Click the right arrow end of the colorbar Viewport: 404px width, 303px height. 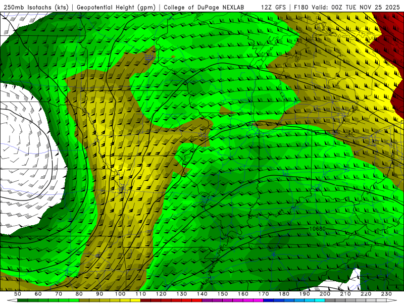(392, 300)
